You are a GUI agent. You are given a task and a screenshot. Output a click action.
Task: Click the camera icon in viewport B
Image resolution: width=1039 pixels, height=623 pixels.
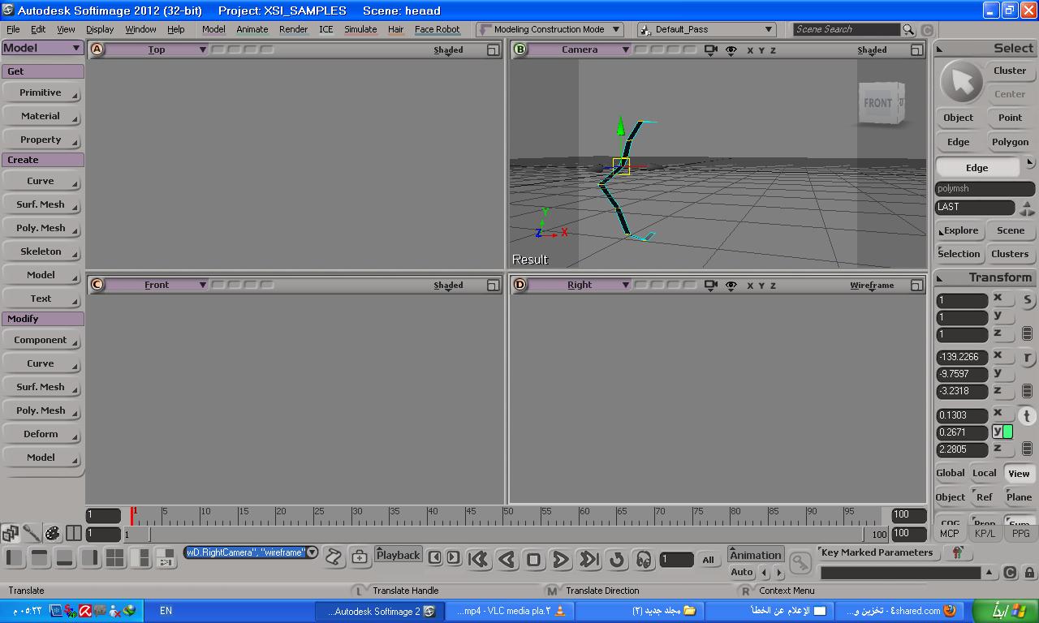click(711, 49)
